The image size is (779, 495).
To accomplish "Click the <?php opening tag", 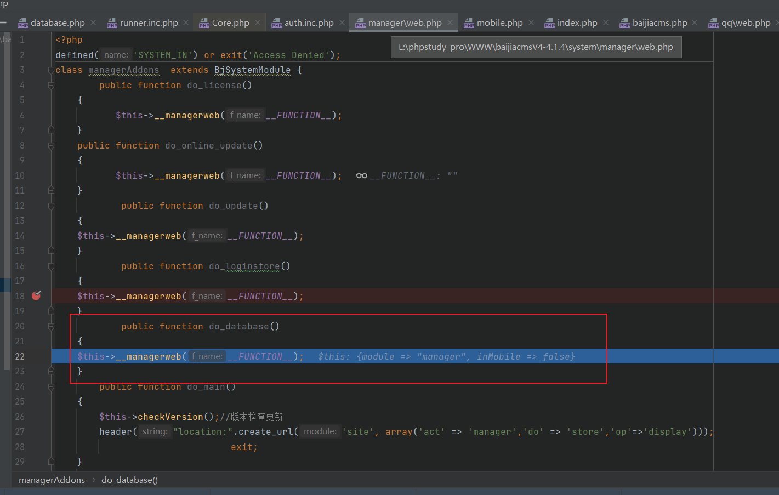I will [x=69, y=40].
